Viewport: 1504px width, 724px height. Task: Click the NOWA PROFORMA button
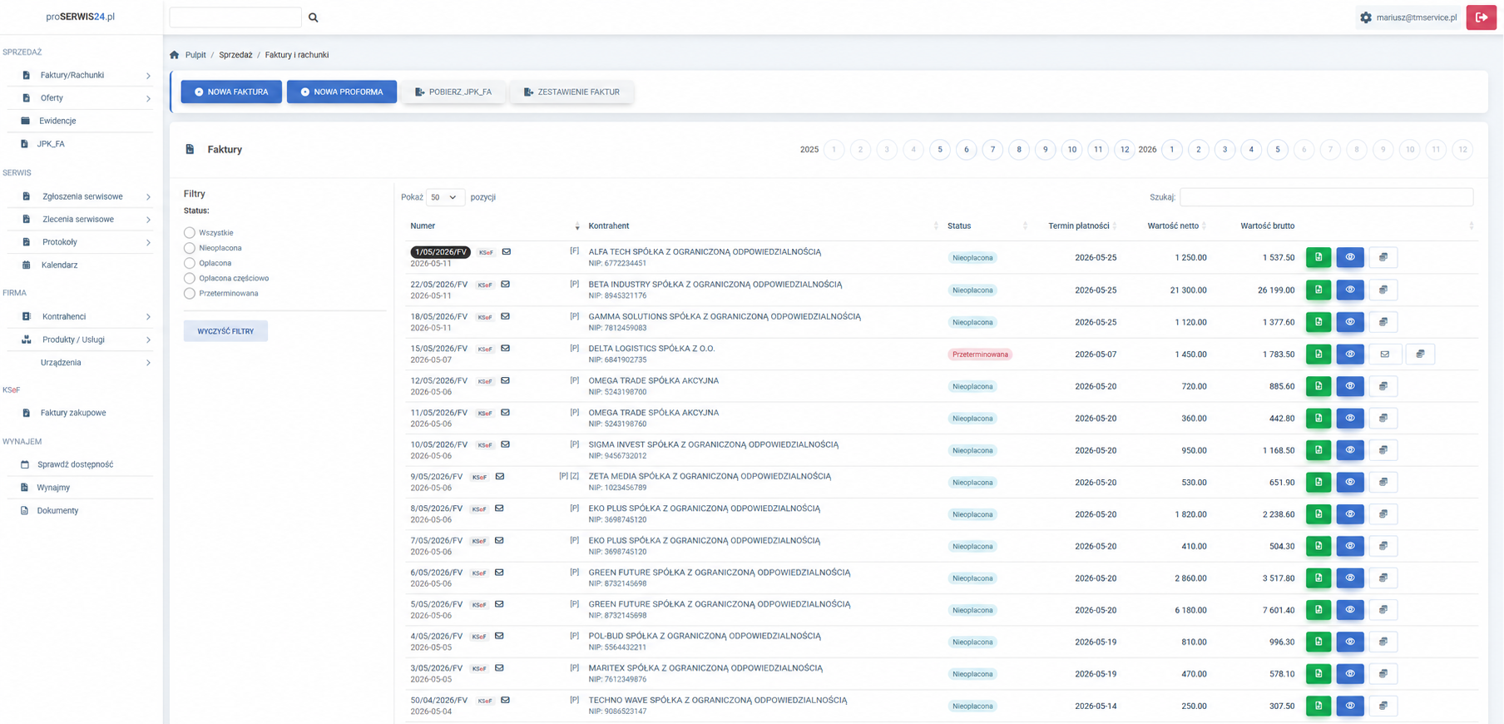tap(342, 92)
